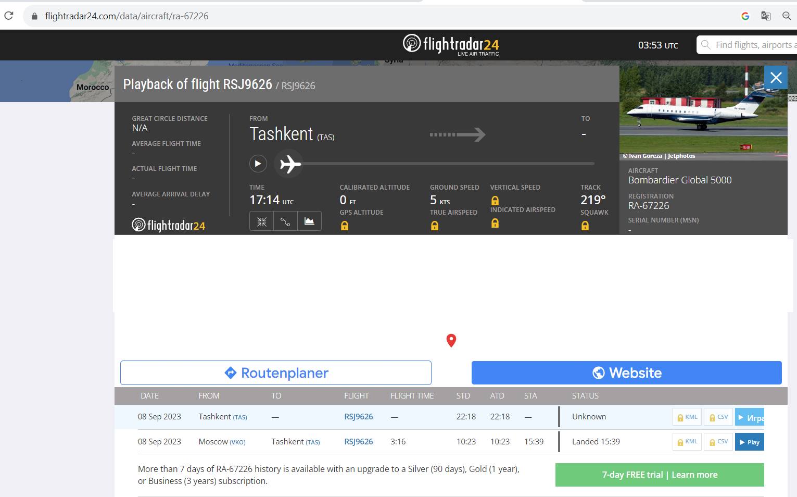Image resolution: width=797 pixels, height=497 pixels.
Task: Toggle the altitude graph chart icon
Action: click(309, 221)
